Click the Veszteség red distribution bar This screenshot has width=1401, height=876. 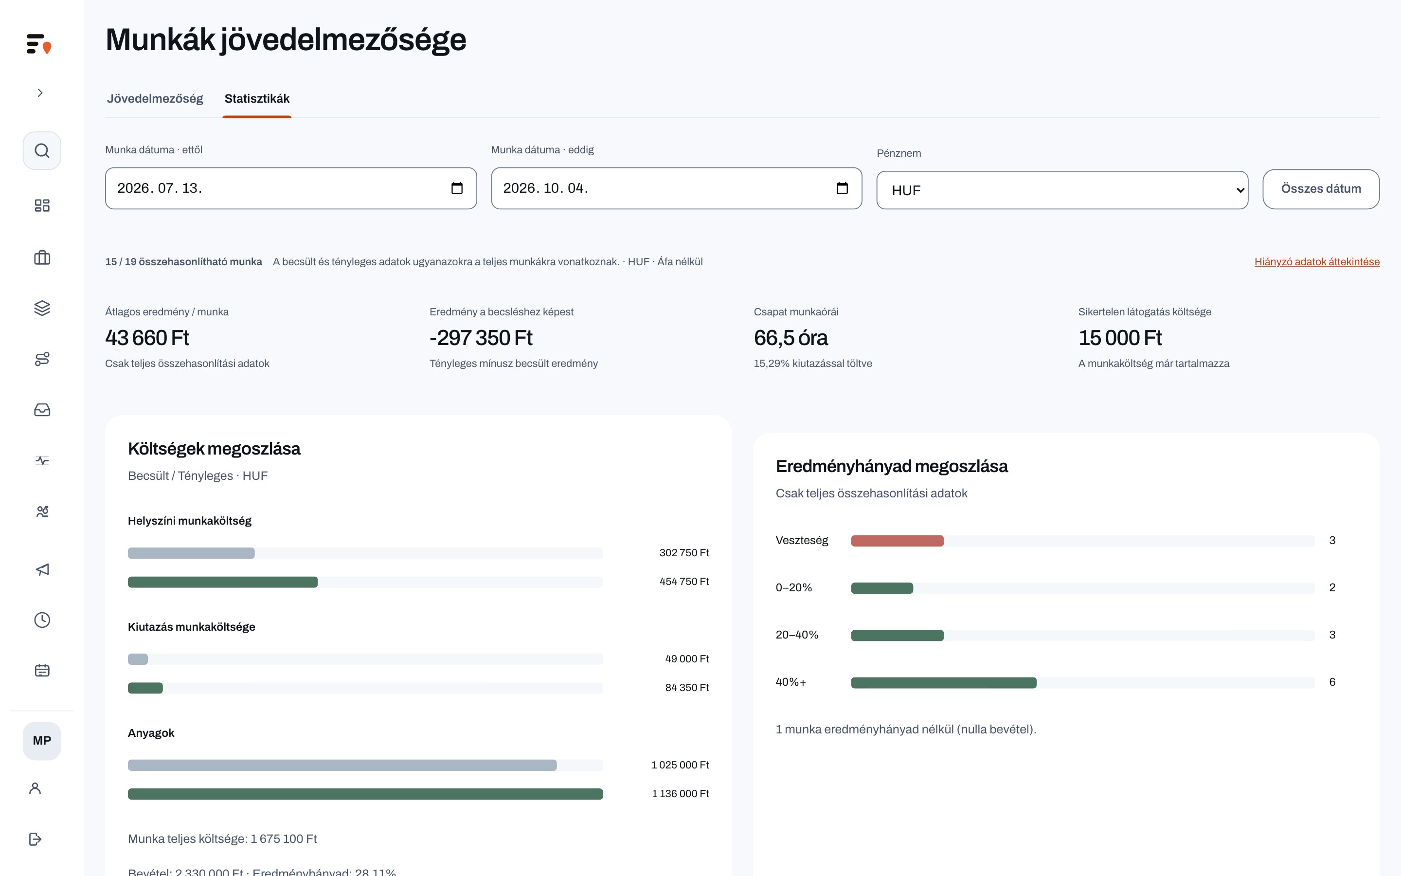[x=898, y=541]
